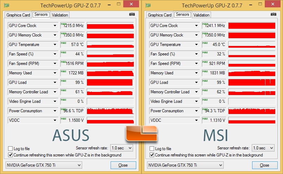283x174 pixels.
Task: Open GPU Memory Clock dropdown in MSI window
Action: pyautogui.click(x=175, y=35)
